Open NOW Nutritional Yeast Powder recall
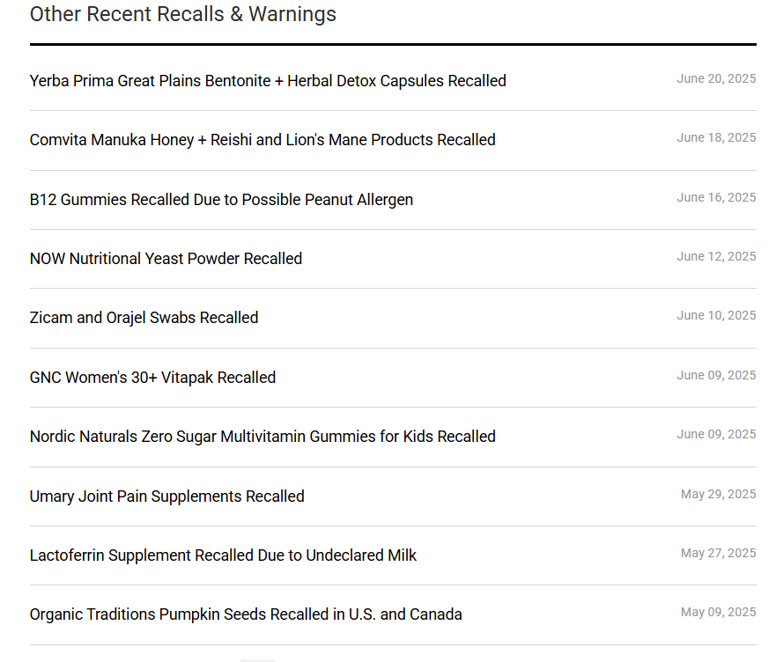 pyautogui.click(x=166, y=258)
